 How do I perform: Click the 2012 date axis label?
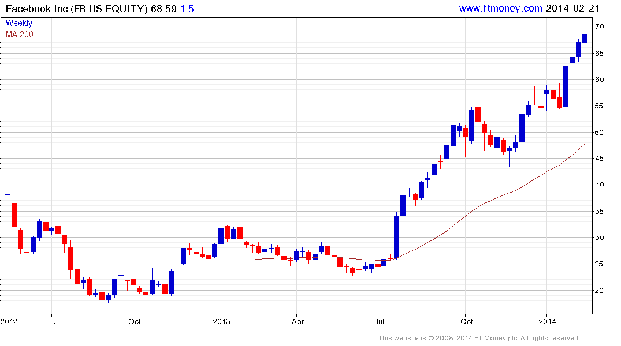pyautogui.click(x=9, y=321)
